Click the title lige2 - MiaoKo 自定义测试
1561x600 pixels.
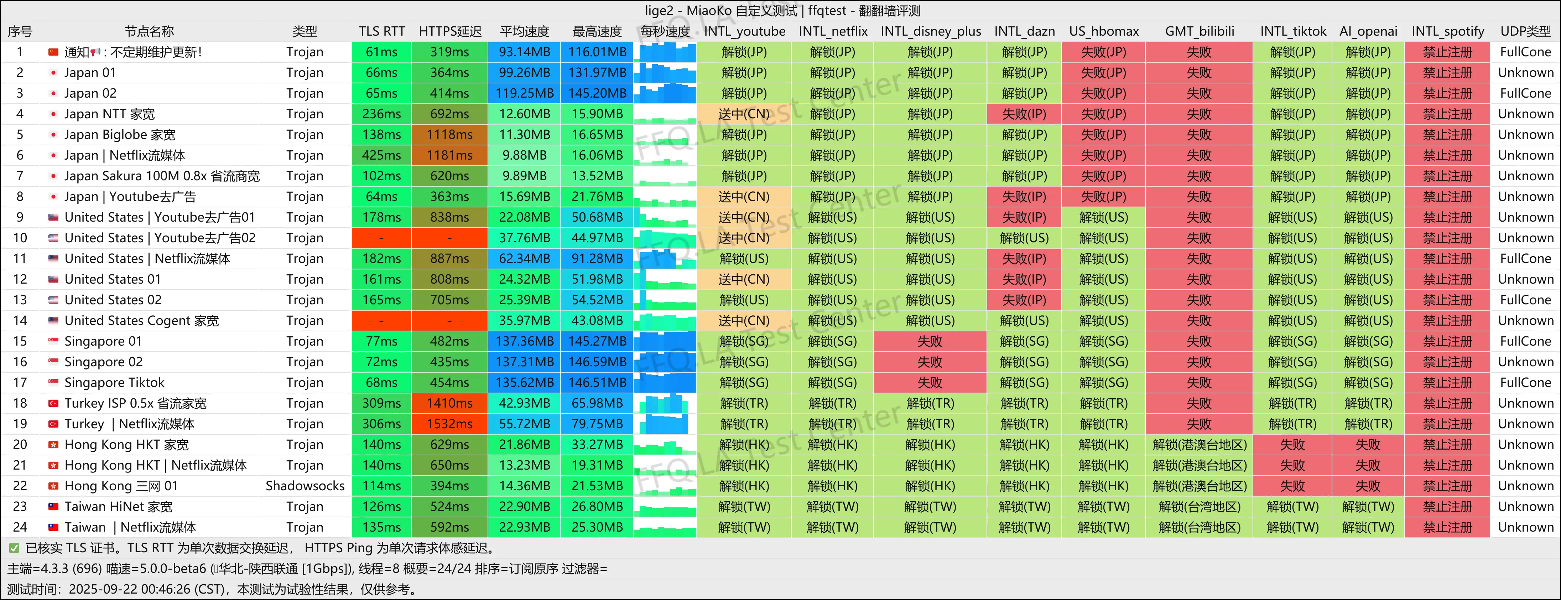(721, 11)
